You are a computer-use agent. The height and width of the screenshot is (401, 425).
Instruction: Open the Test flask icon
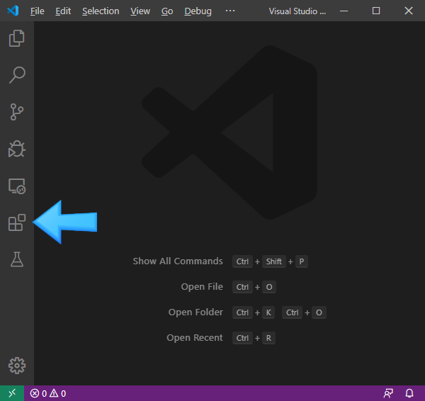coord(17,259)
